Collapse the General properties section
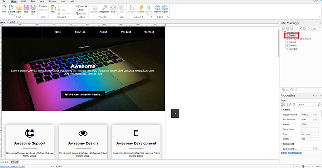 (x=281, y=110)
